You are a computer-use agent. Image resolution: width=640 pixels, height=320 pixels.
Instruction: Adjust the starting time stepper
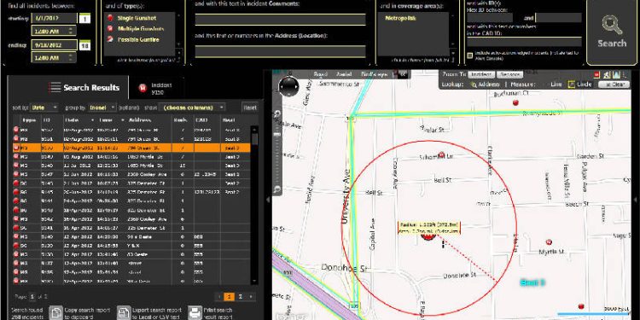[71, 31]
